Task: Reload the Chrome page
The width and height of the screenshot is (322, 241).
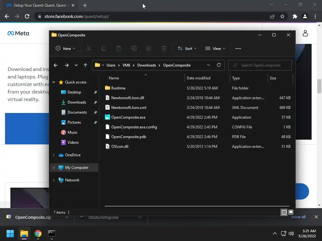Action: 27,16
